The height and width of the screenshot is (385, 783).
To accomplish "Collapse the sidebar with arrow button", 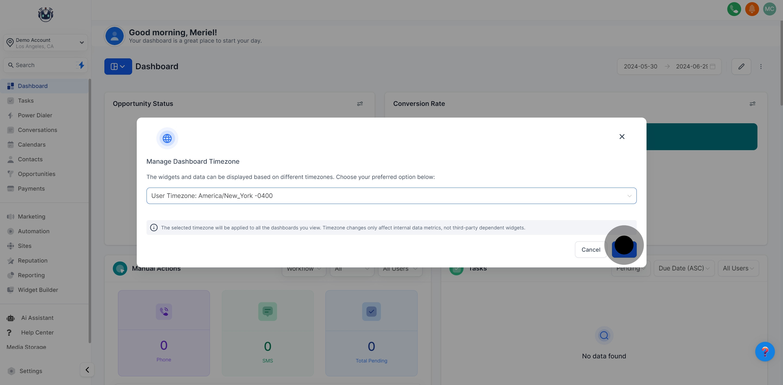I will pyautogui.click(x=87, y=370).
